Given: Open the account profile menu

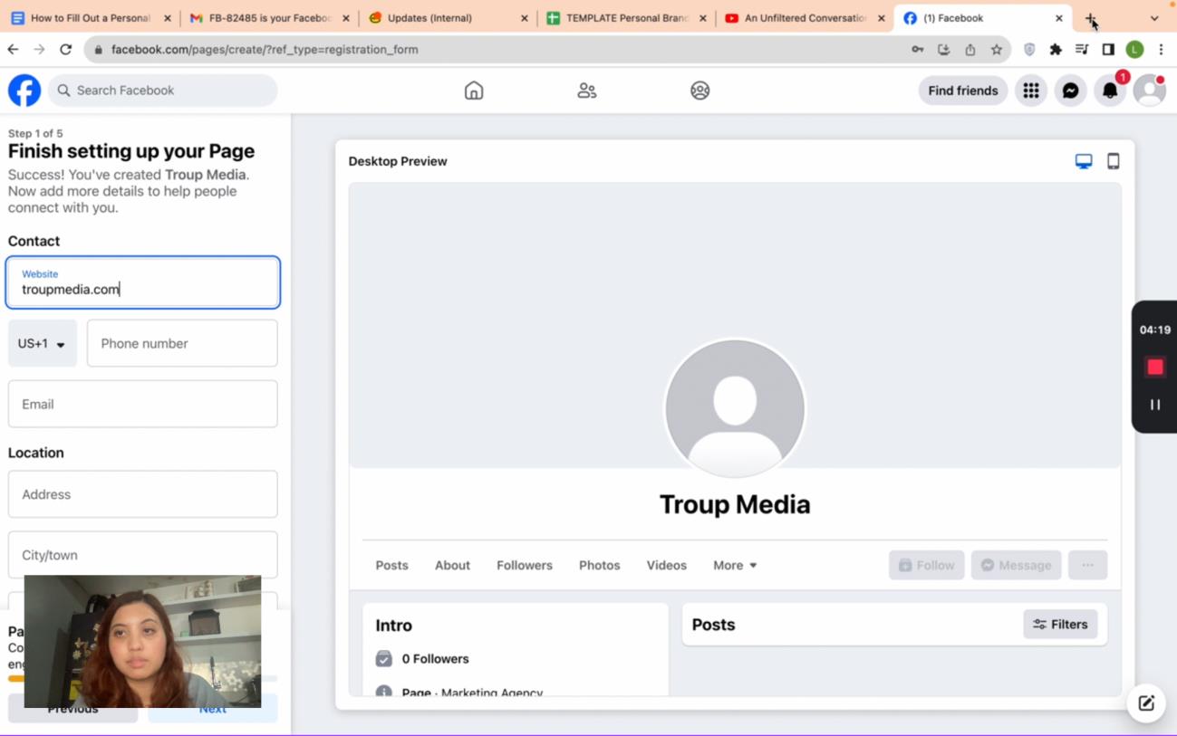Looking at the screenshot, I should [x=1150, y=91].
